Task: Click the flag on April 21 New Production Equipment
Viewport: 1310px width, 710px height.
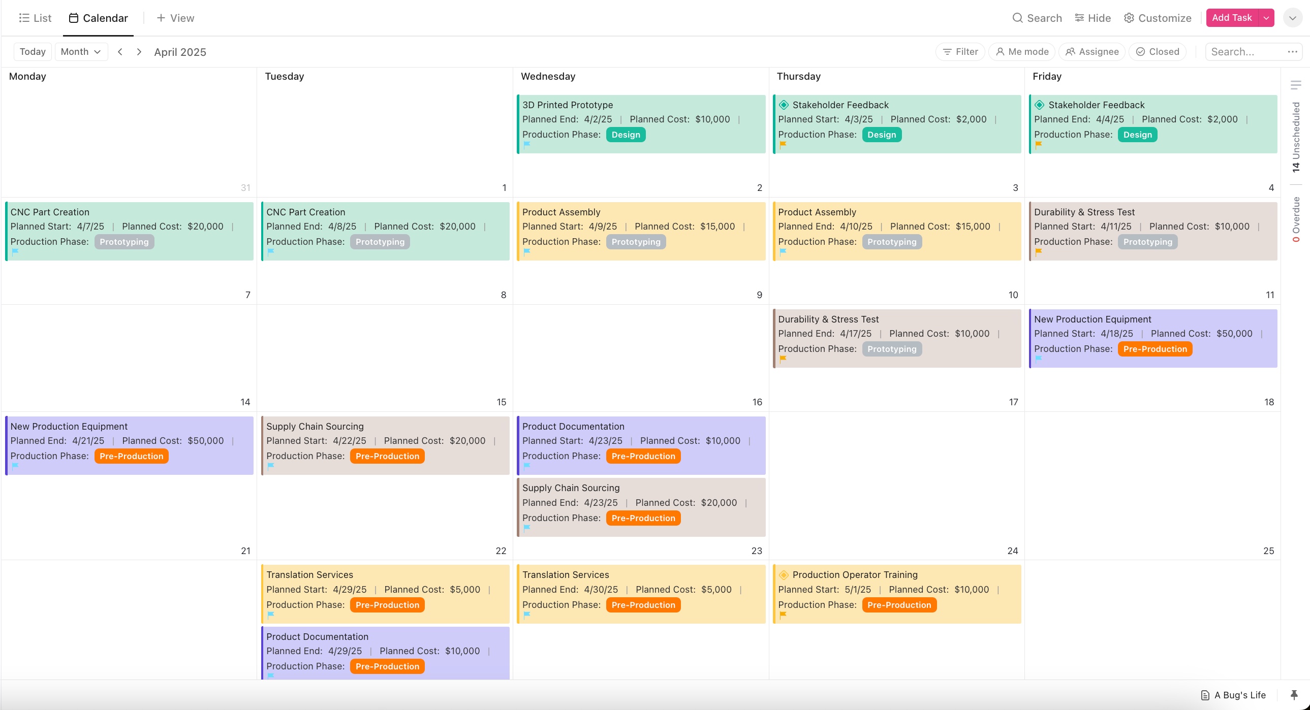Action: click(x=15, y=467)
